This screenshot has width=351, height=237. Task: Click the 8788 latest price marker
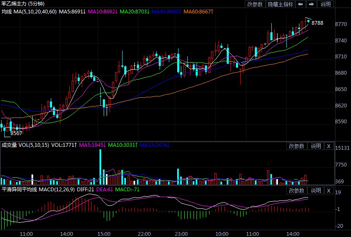coord(317,23)
